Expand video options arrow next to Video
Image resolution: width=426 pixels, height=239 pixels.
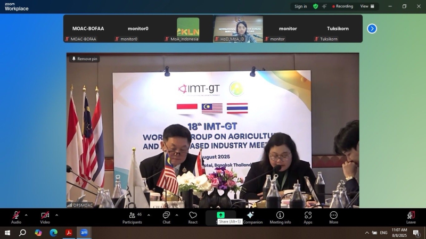tap(56, 215)
